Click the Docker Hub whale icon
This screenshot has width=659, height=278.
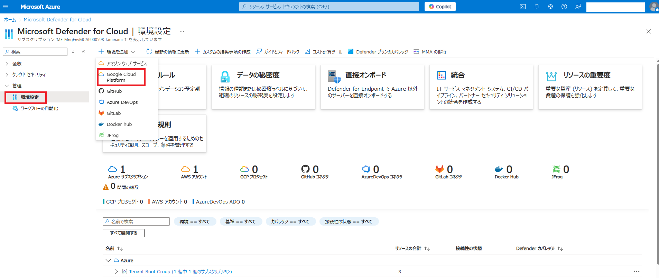pos(499,169)
